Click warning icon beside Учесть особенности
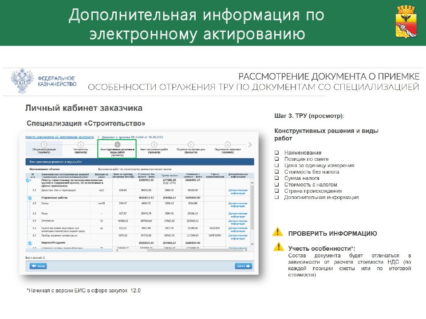Screen dimensions: 426x319 [278, 247]
